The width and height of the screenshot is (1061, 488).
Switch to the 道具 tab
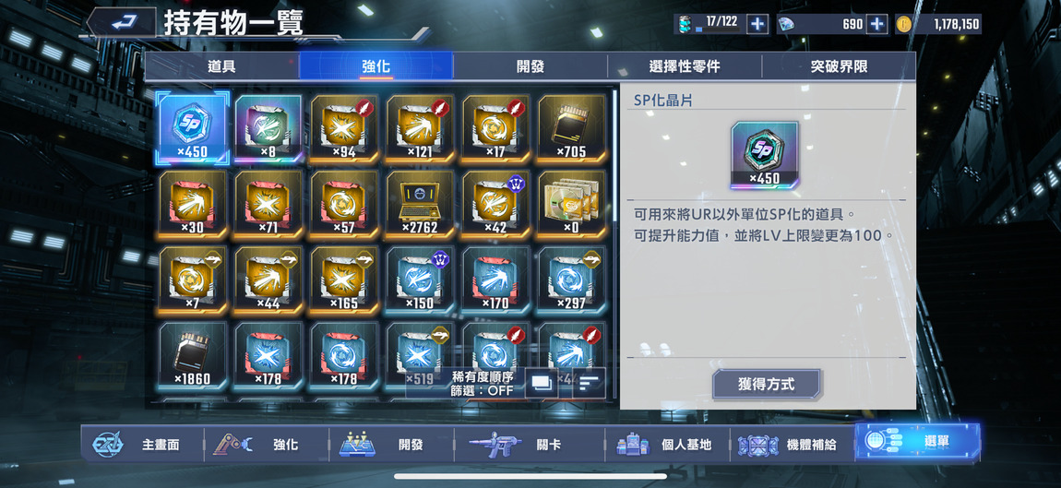(x=222, y=66)
